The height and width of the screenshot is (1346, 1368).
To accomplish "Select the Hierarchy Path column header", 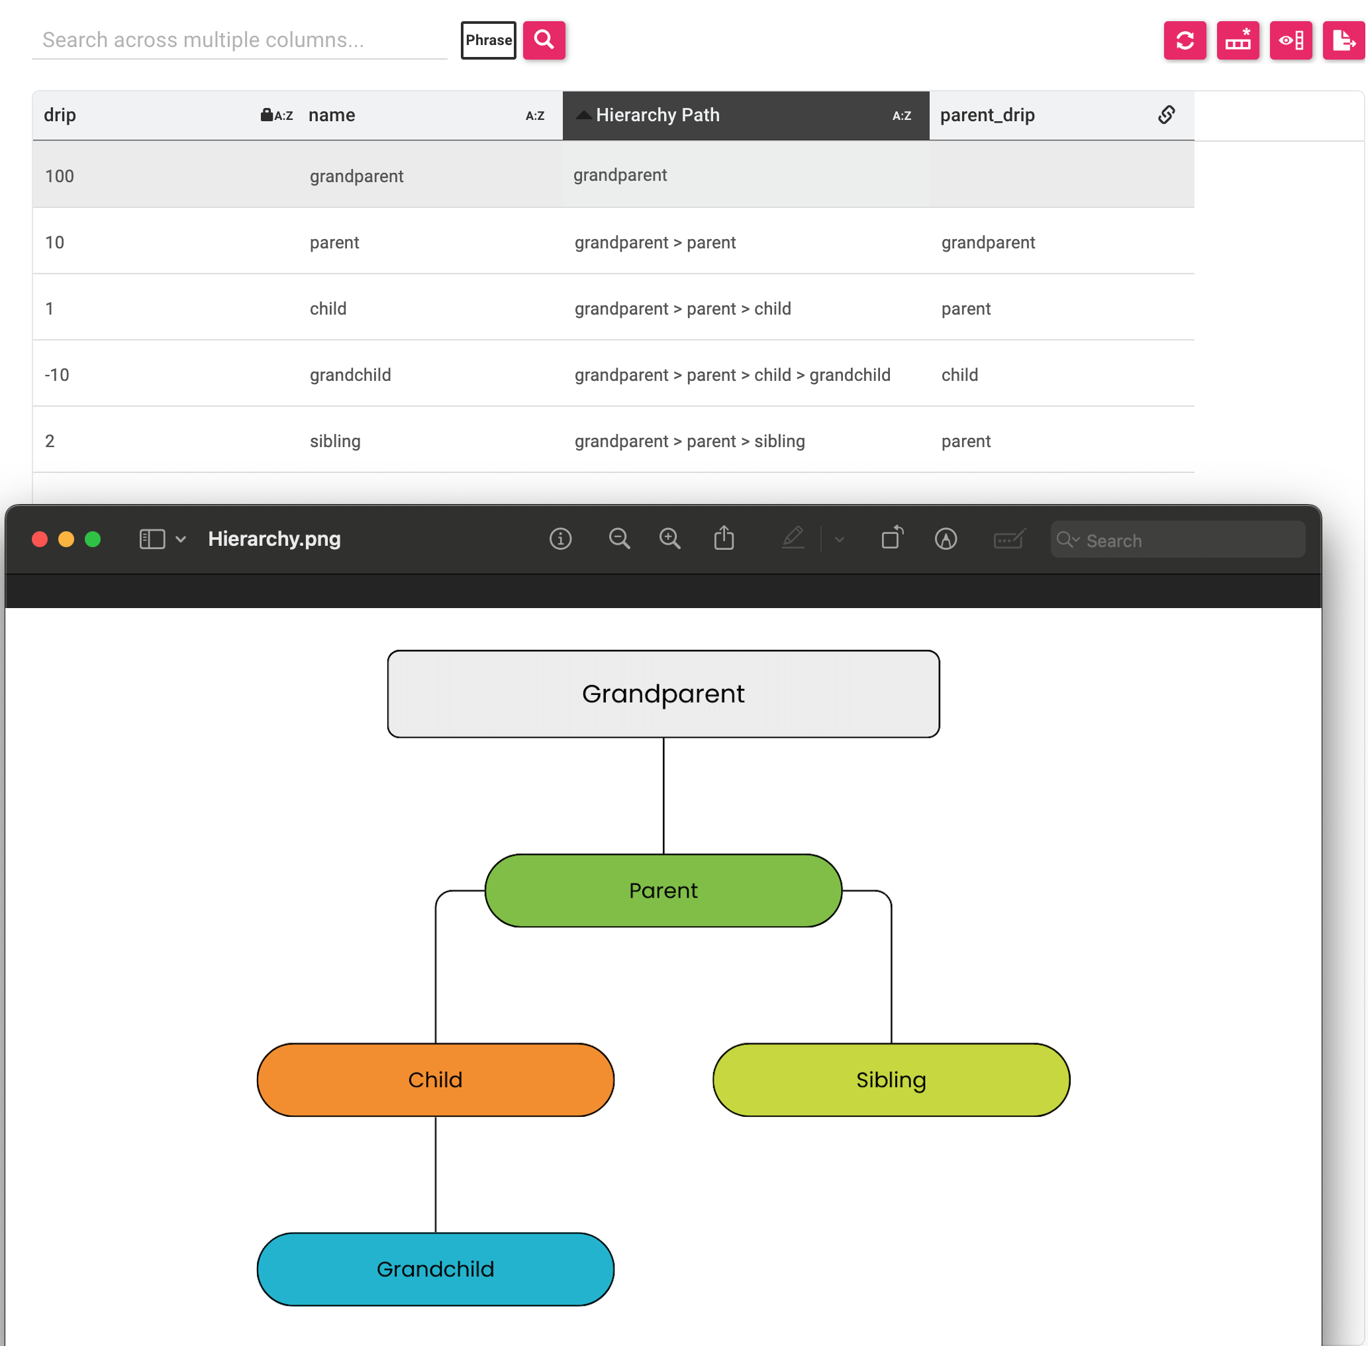I will [746, 115].
